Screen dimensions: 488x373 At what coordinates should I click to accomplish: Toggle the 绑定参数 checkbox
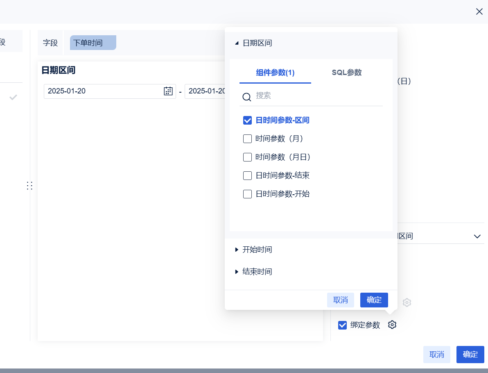[x=343, y=325]
